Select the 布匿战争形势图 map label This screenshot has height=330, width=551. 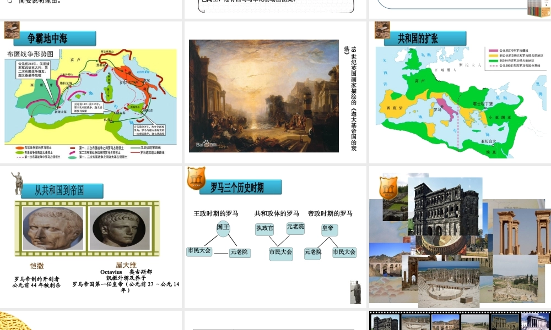coord(30,54)
